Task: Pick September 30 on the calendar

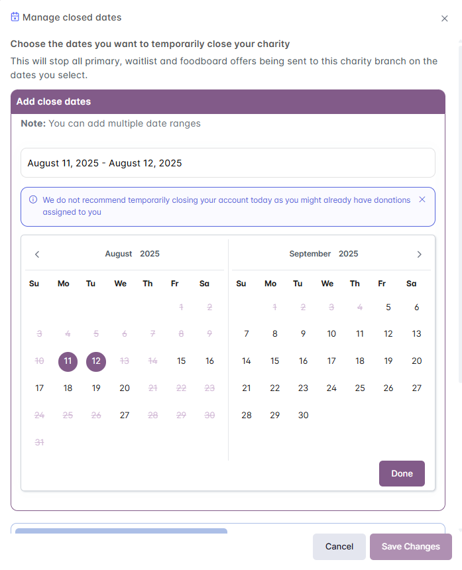Action: pos(303,416)
